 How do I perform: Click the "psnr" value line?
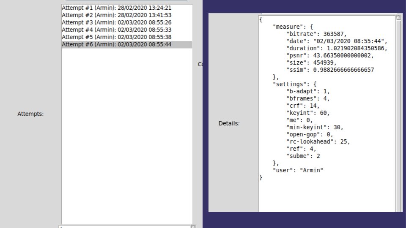click(330, 56)
